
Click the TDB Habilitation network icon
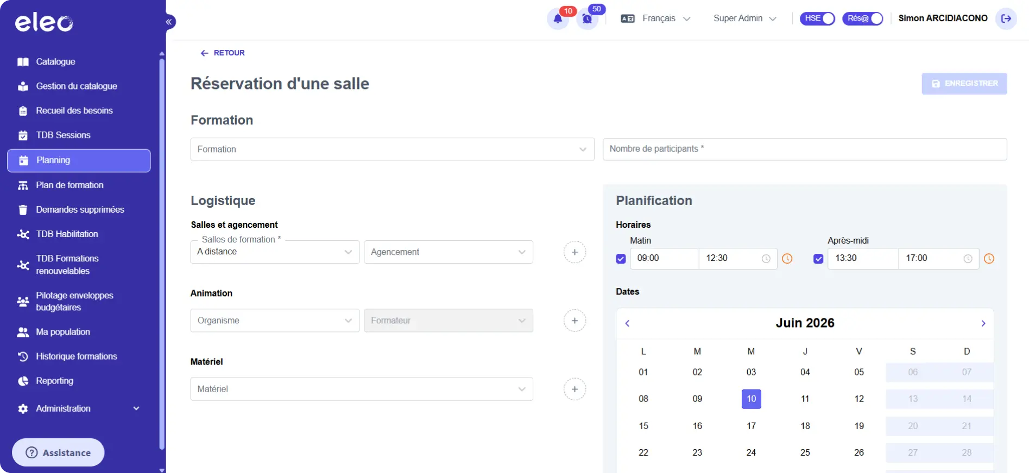(23, 234)
